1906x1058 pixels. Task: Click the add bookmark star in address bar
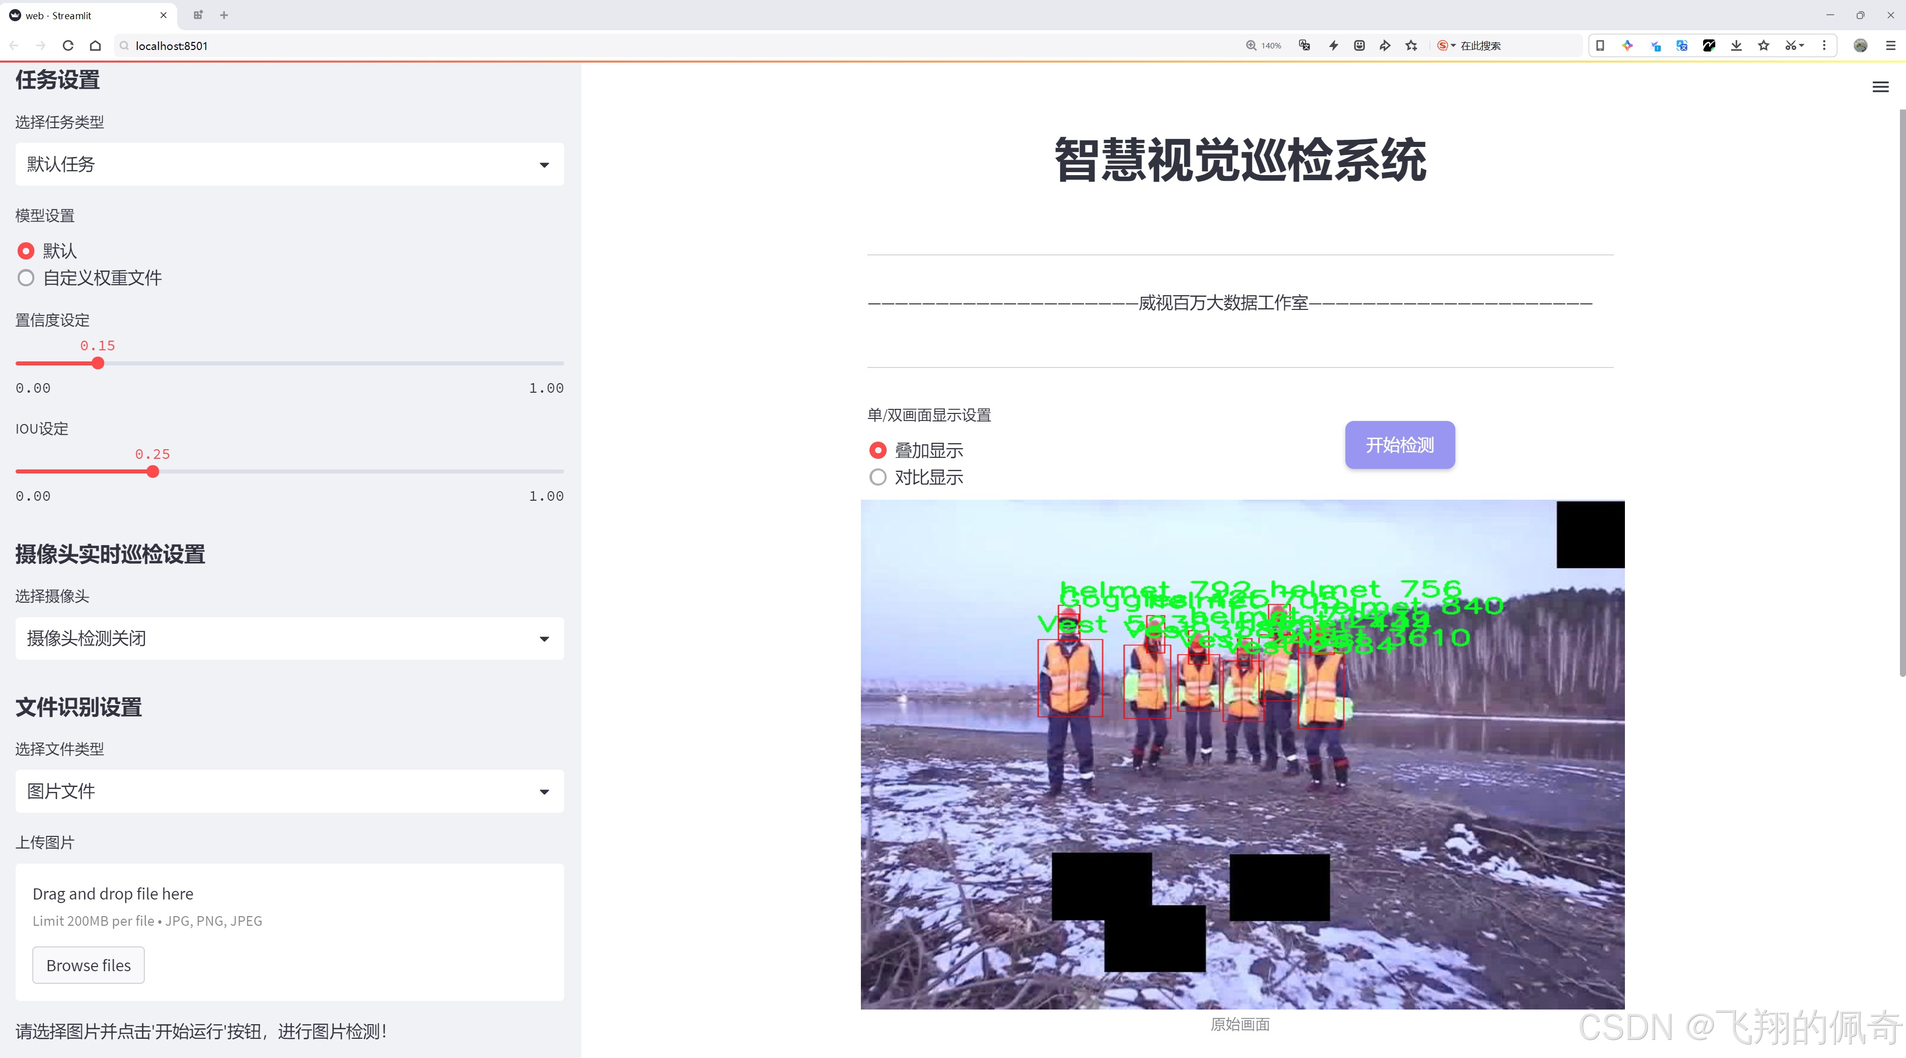(1410, 45)
